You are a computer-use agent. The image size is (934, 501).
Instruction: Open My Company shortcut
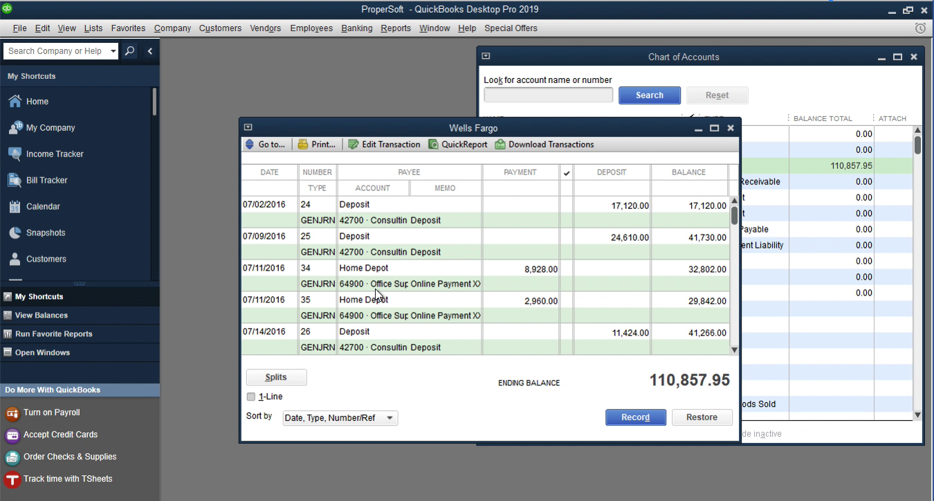42,127
